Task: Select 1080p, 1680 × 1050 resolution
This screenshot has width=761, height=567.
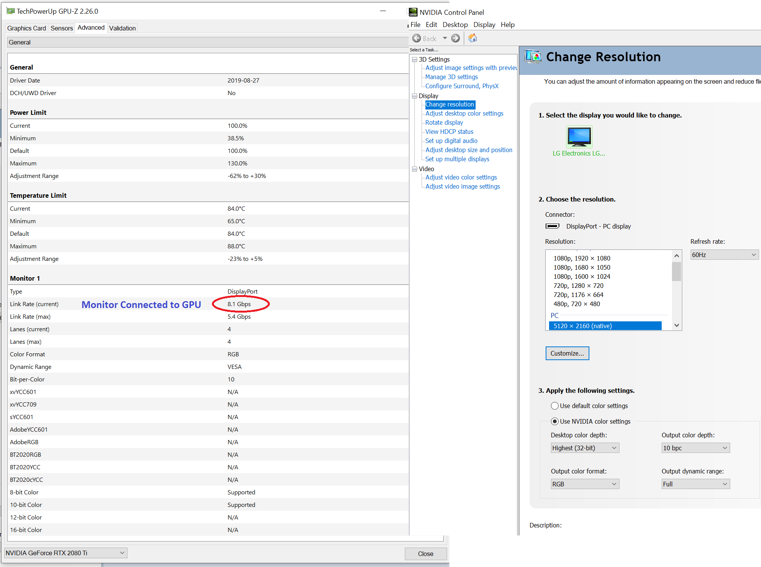Action: [582, 267]
